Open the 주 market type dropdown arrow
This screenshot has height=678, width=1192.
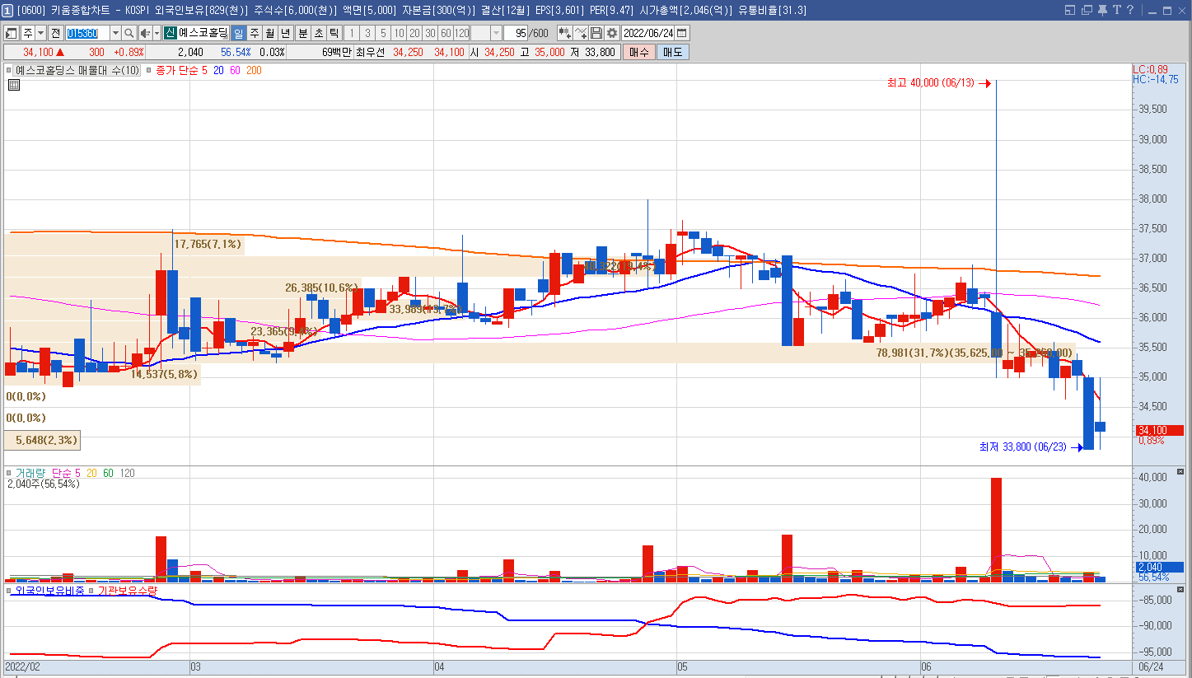pyautogui.click(x=40, y=33)
